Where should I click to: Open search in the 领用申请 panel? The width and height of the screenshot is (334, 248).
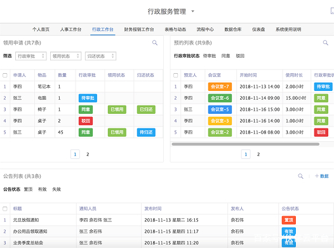click(x=155, y=43)
